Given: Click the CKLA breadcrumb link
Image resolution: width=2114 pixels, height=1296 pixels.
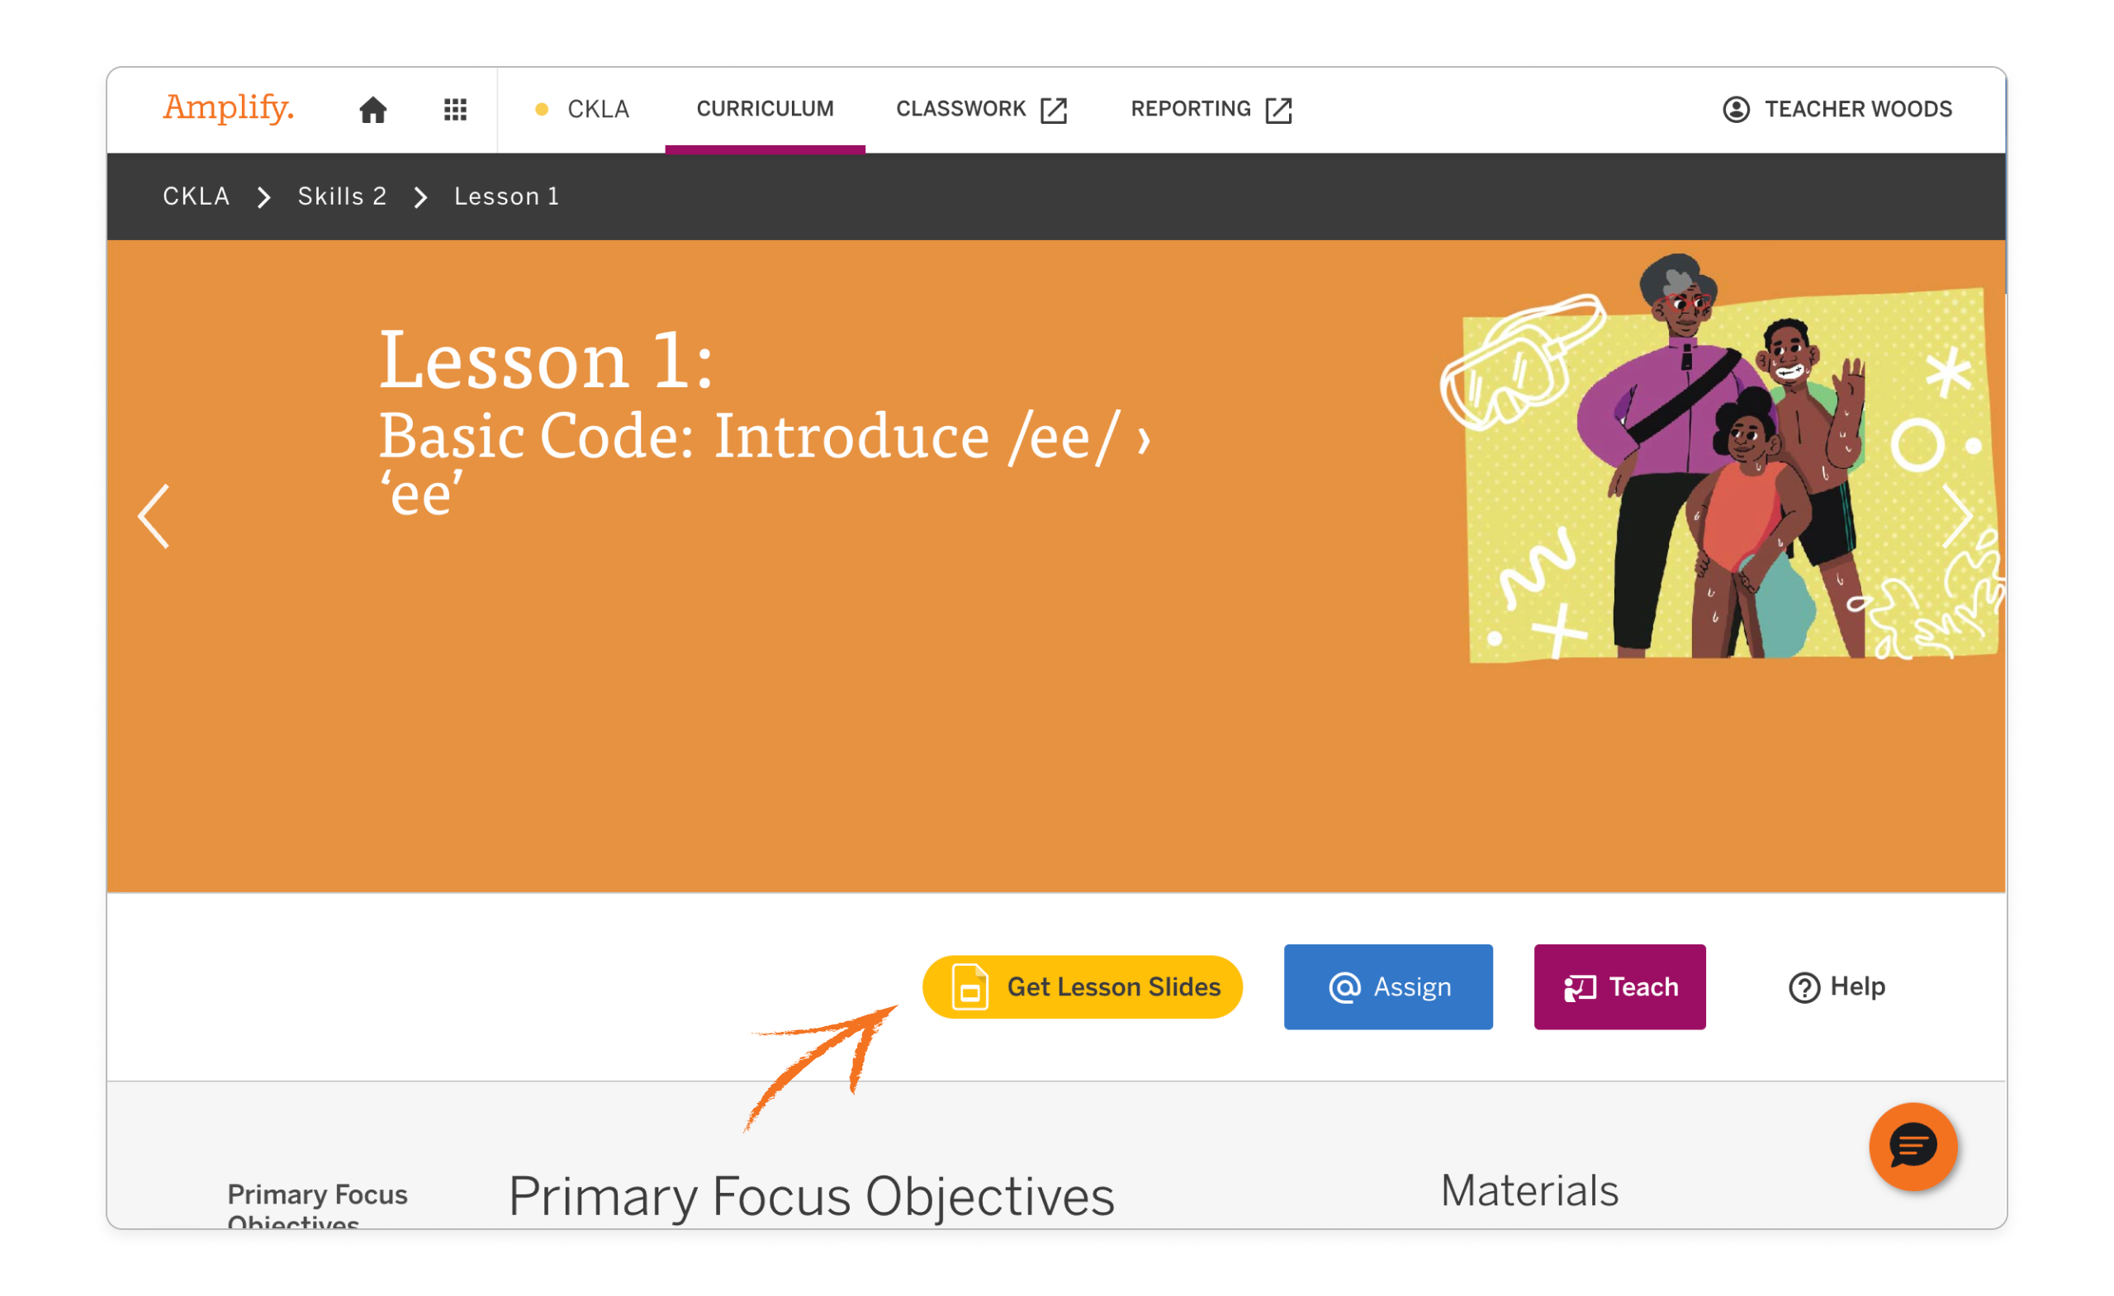Looking at the screenshot, I should pyautogui.click(x=197, y=196).
